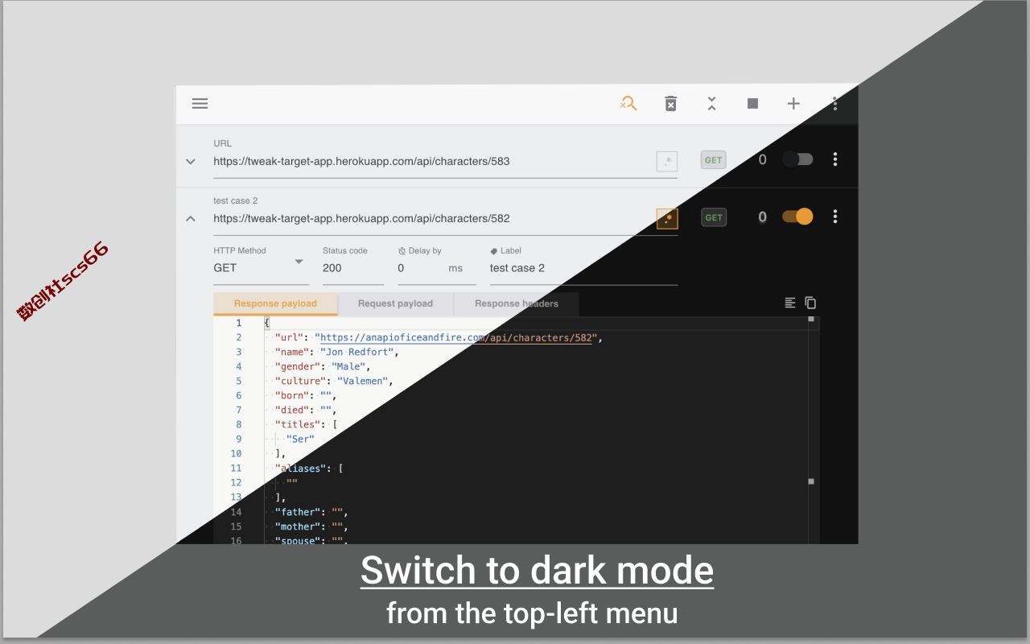Click the GET badge for characters/582 rule
The height and width of the screenshot is (644, 1030).
tap(713, 217)
